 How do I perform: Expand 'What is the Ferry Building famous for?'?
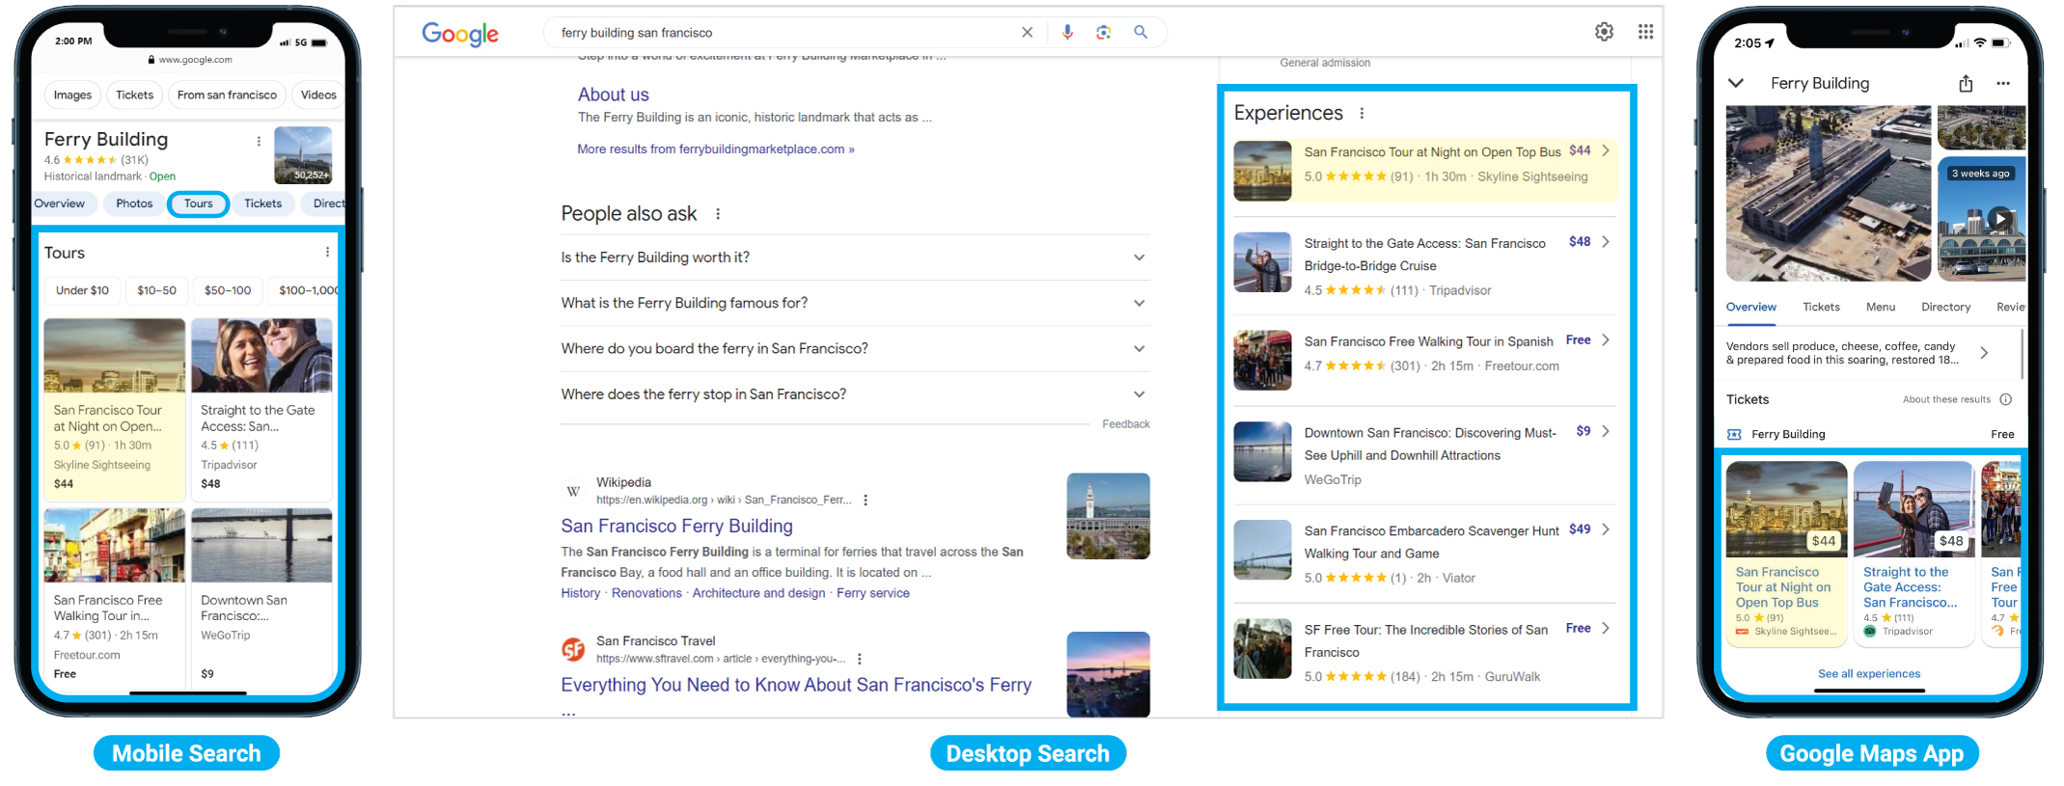(x=855, y=303)
